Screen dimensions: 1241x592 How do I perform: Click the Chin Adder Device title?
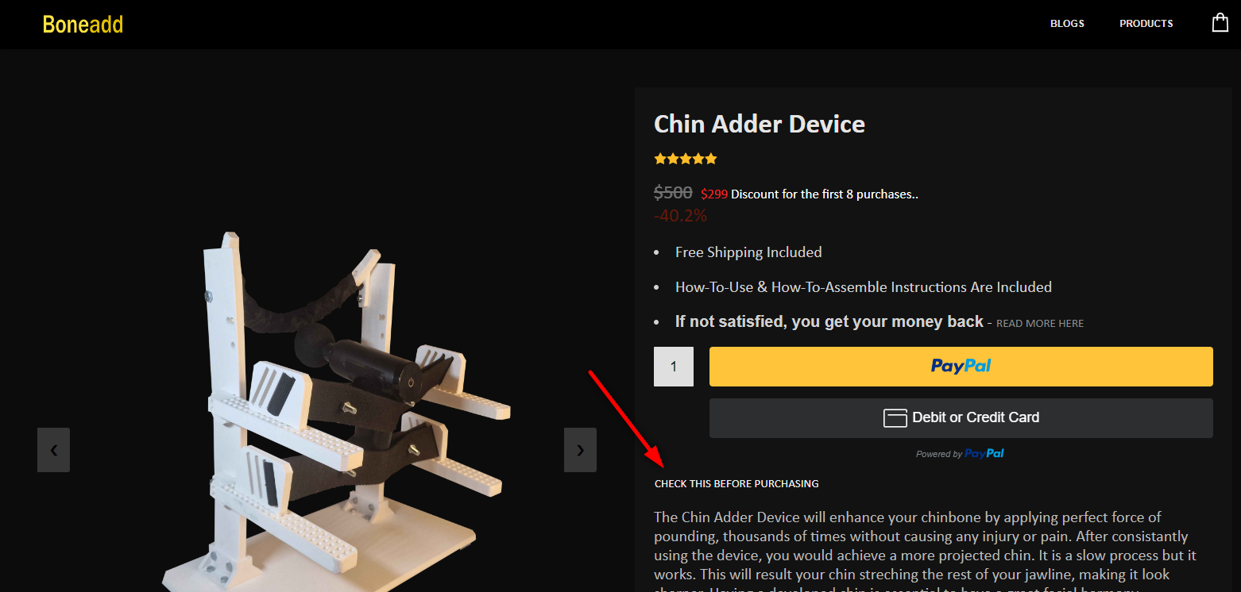tap(759, 124)
